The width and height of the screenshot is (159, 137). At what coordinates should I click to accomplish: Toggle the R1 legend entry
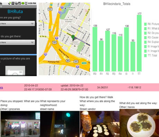pos(151,28)
